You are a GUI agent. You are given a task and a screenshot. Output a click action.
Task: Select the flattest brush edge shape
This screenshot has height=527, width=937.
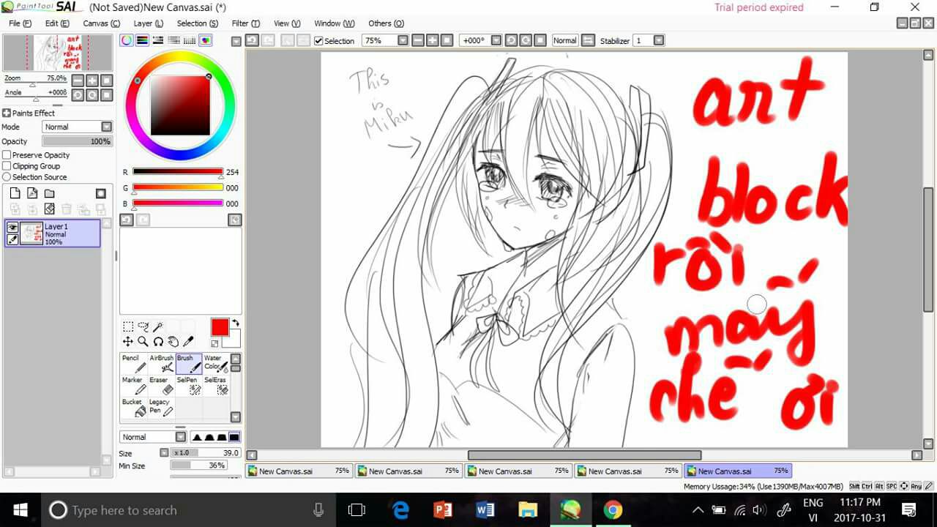tap(234, 437)
